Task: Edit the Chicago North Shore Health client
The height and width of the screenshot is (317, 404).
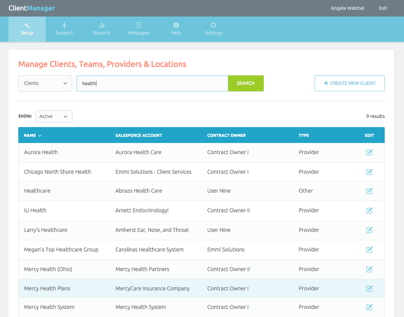Action: [369, 172]
